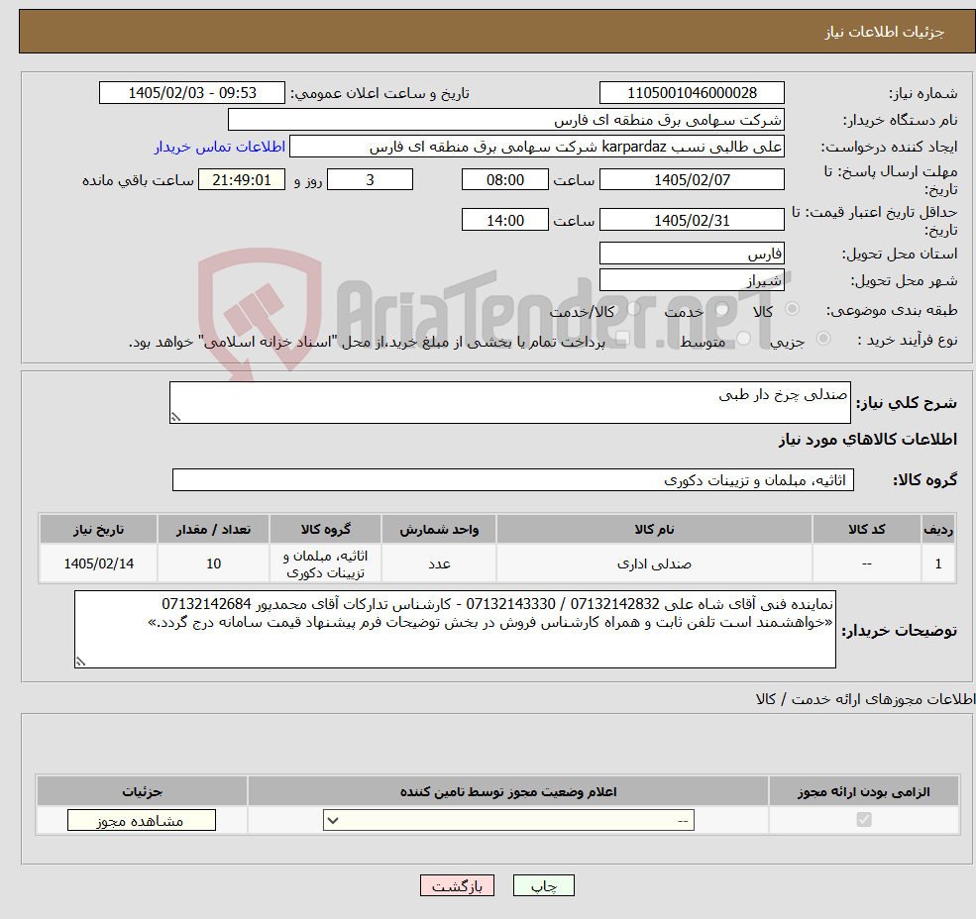Click the مشاهده مجوز button
This screenshot has height=919, width=976.
pyautogui.click(x=142, y=820)
